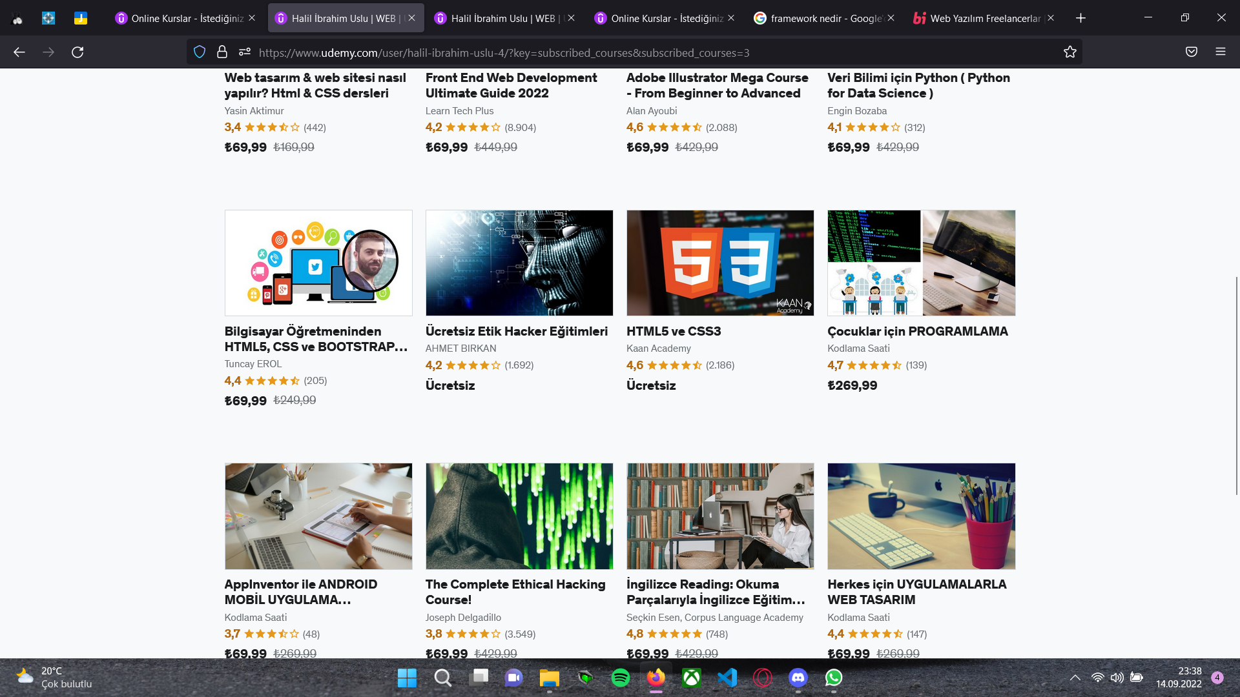This screenshot has height=697, width=1240.
Task: Click the volume speaker tray icon
Action: (1117, 678)
